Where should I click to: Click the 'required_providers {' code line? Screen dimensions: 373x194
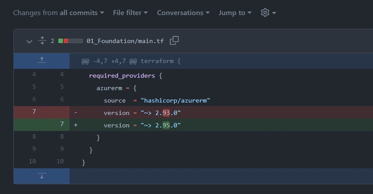pos(125,76)
